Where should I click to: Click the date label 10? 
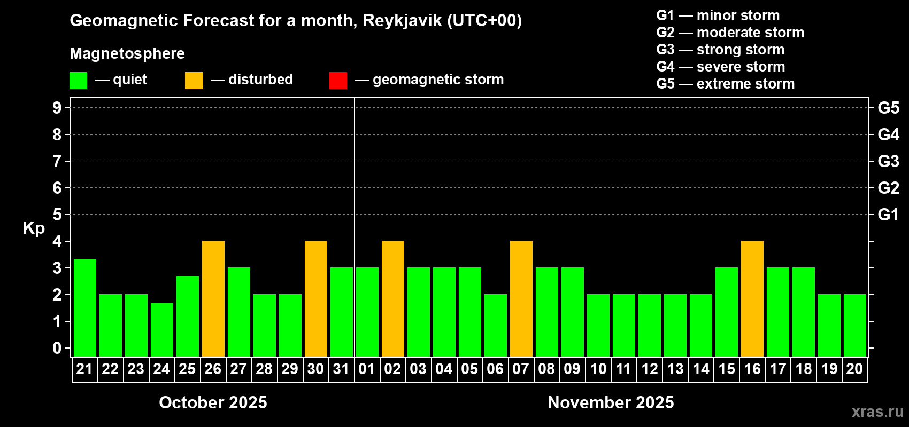(598, 369)
